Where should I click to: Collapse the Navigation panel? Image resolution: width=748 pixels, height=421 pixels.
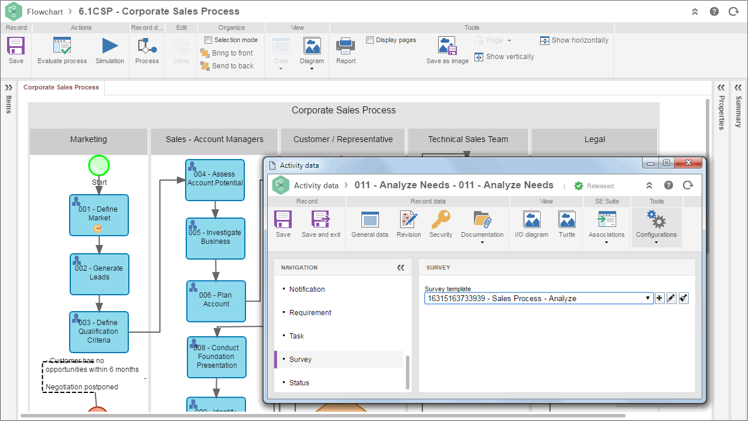click(x=401, y=268)
